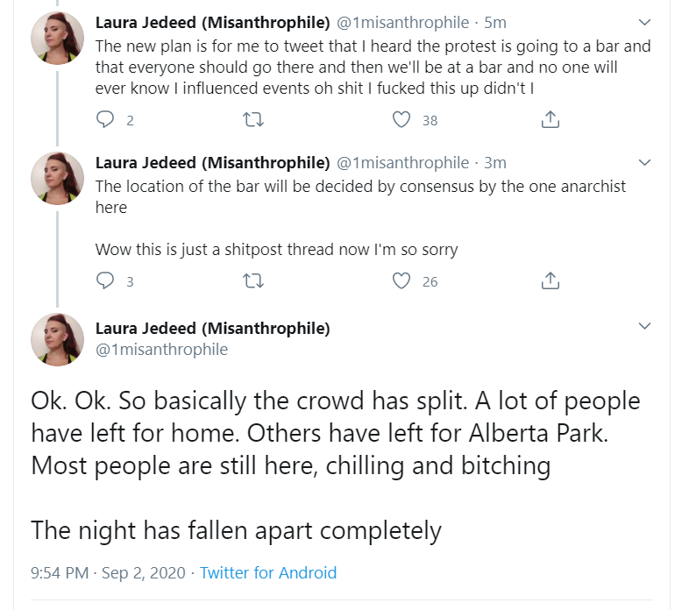The width and height of the screenshot is (682, 610).
Task: Share the tweet posted 3m ago
Action: point(551,280)
